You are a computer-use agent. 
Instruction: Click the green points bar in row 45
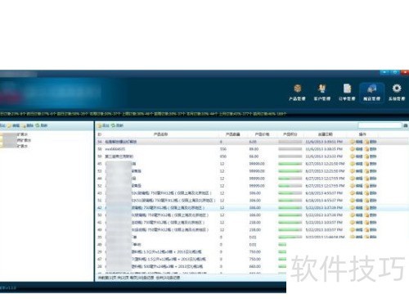pos(290,164)
